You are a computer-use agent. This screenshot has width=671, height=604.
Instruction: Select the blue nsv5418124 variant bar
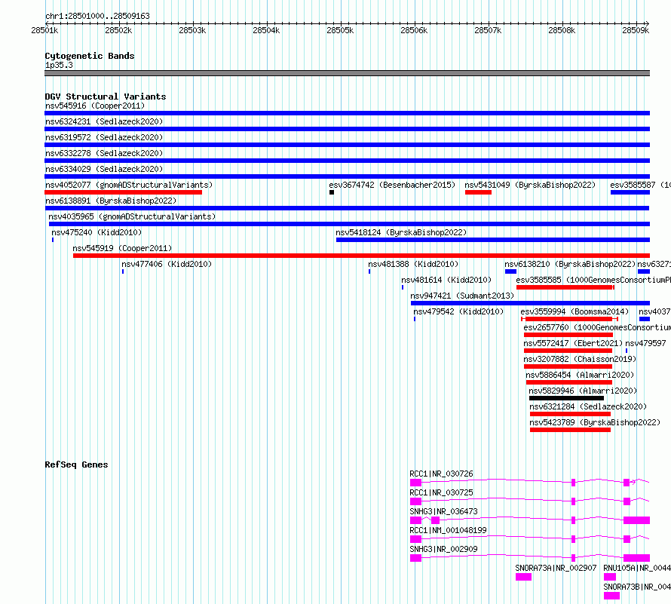(493, 240)
